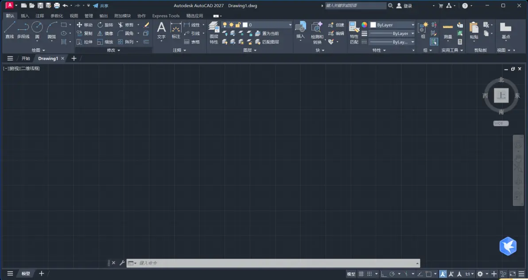Screen dimensions: 528x280
Task: Click the Insert block (插入) icon
Action: click(x=300, y=30)
